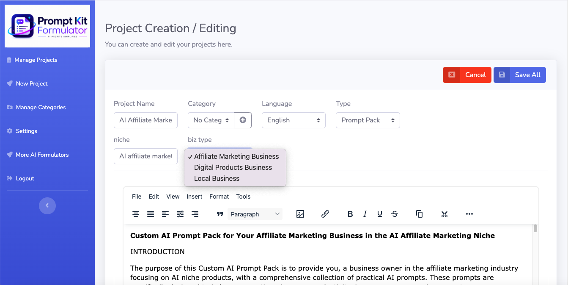Viewport: 568px width, 285px height.
Task: Open the File menu in editor
Action: click(137, 196)
